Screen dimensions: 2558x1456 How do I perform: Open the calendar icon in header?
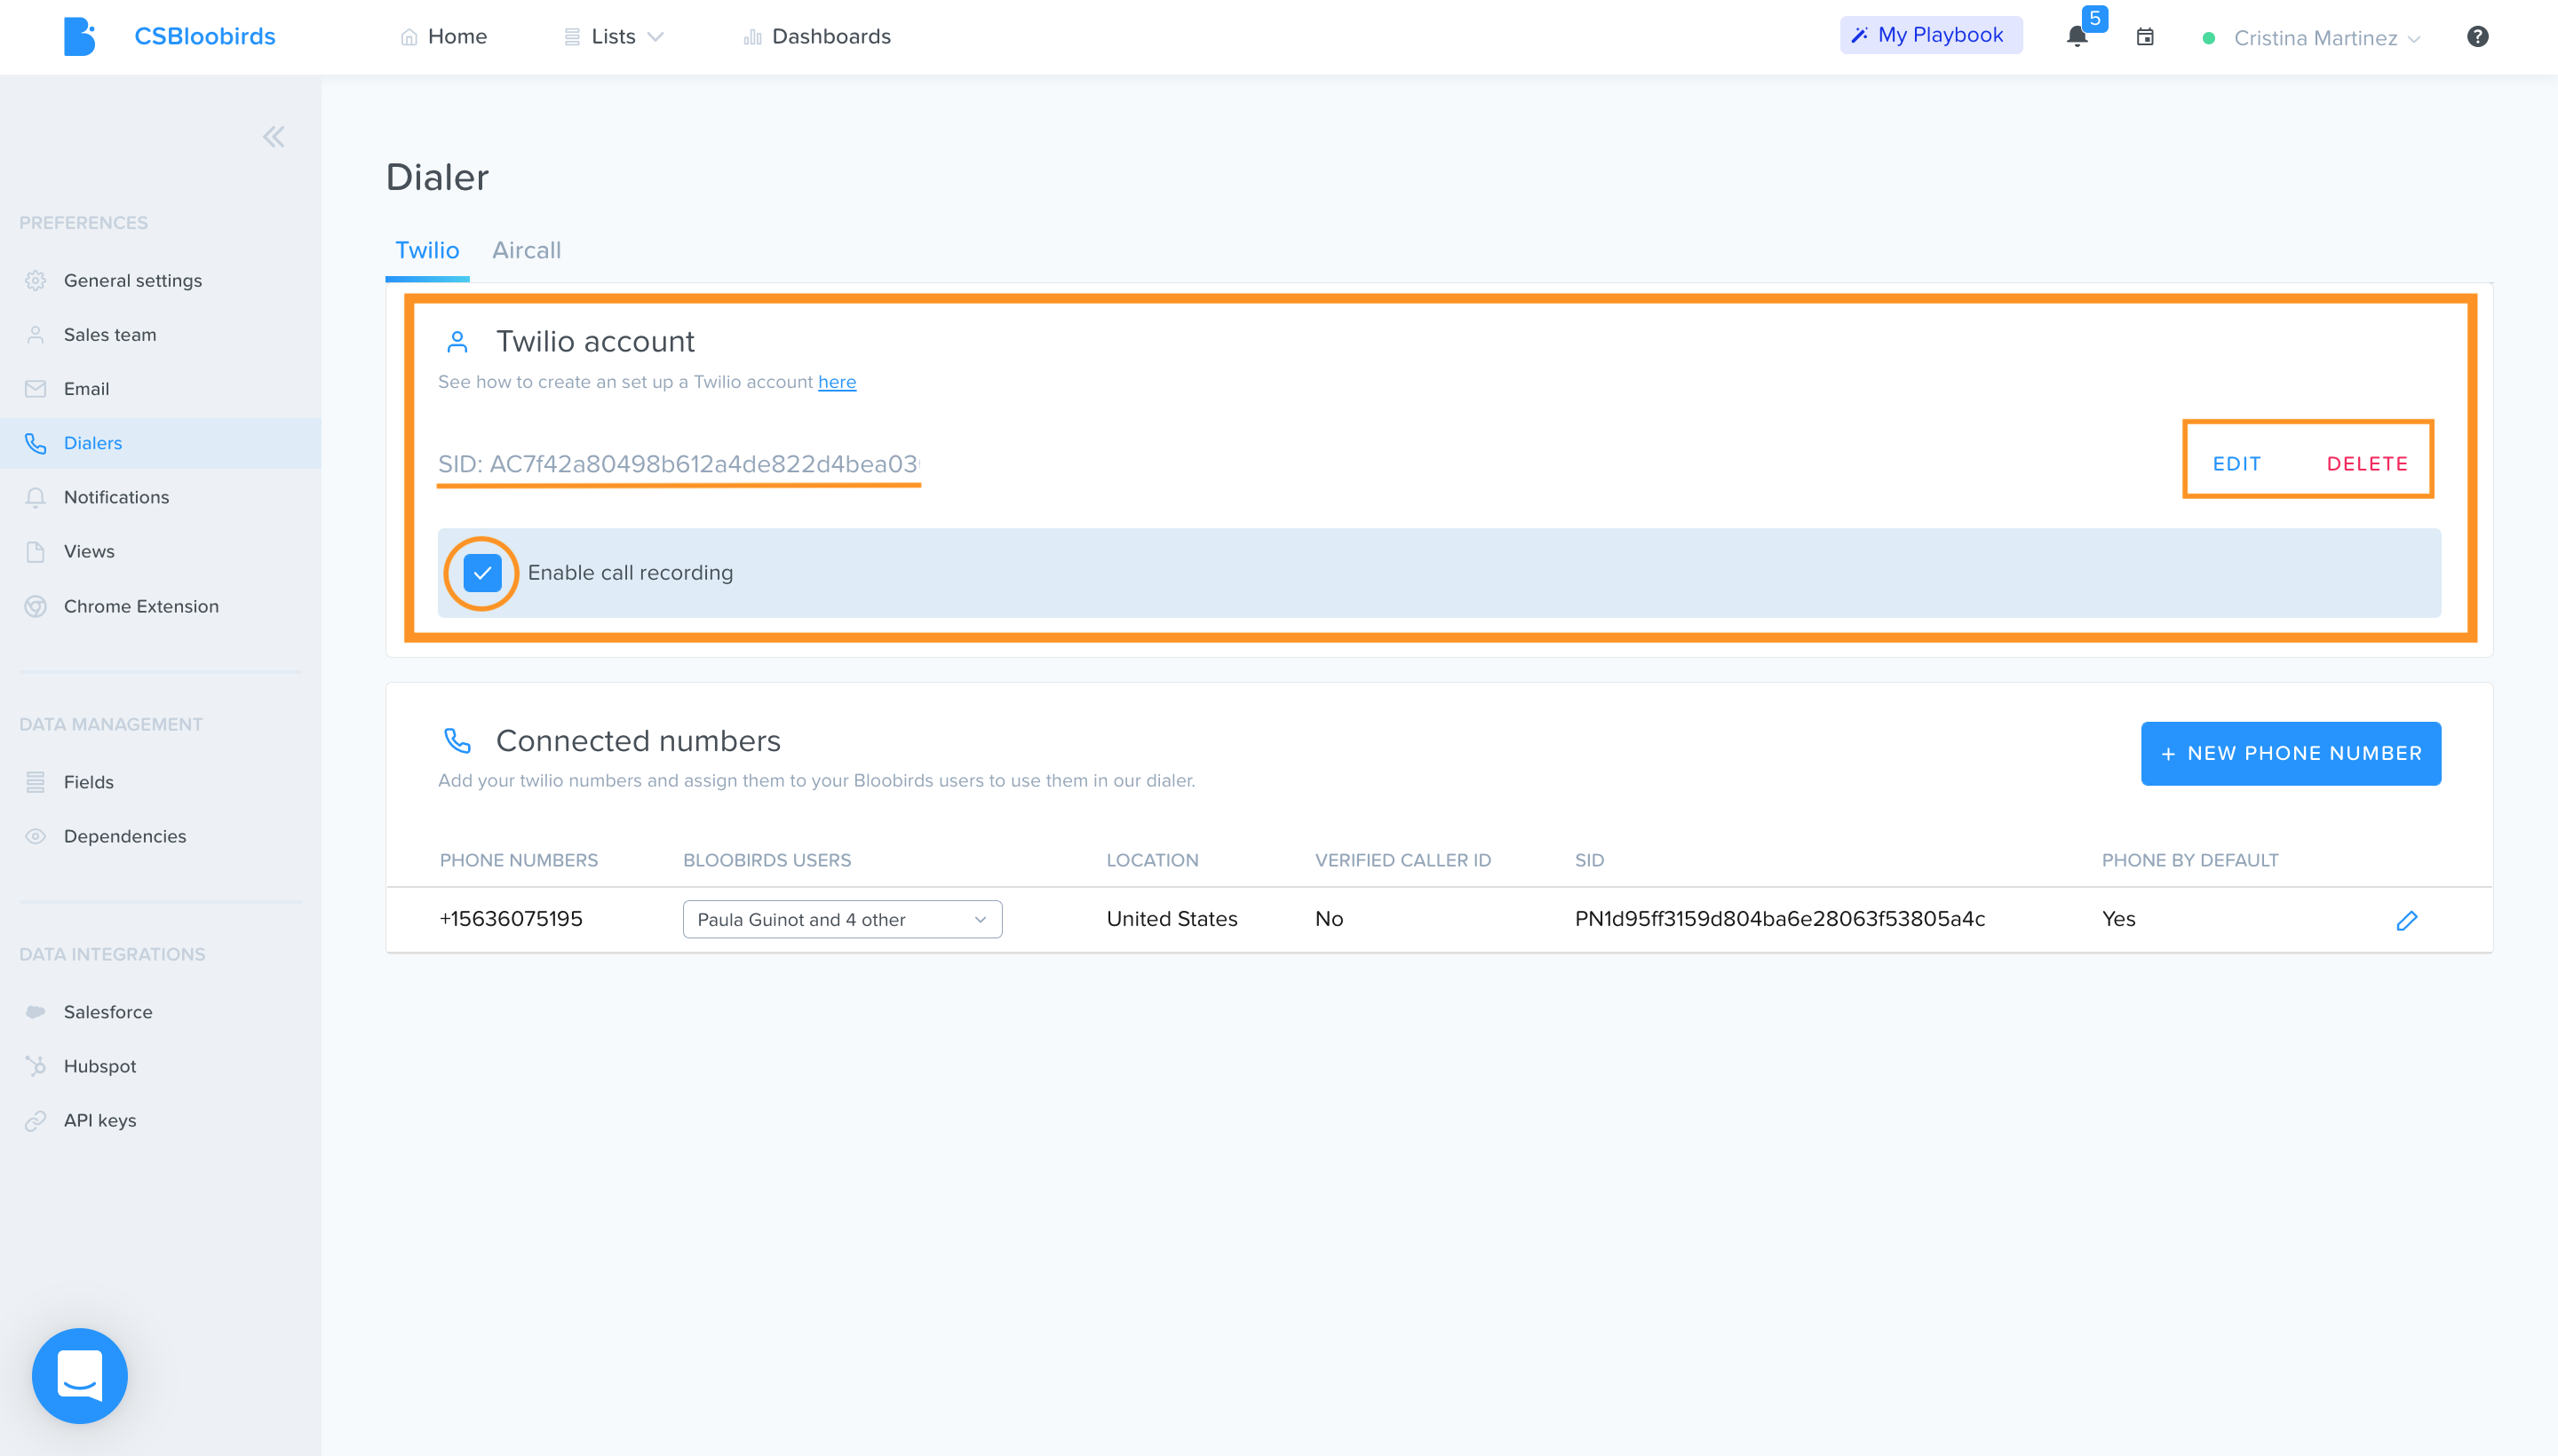(x=2145, y=37)
